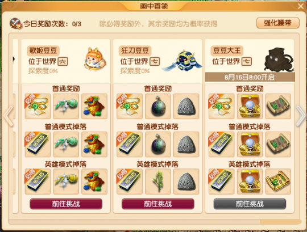Viewport: 307px width, 232px height.
Task: Click the golden map scroll in 豆豆大王 英雄模式掉落
Action: 278,182
